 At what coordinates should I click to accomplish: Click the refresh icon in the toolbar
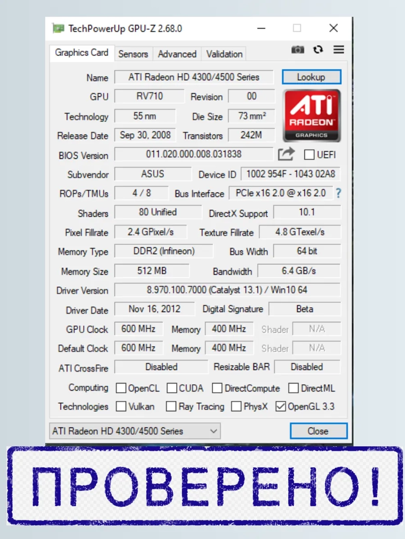point(318,49)
